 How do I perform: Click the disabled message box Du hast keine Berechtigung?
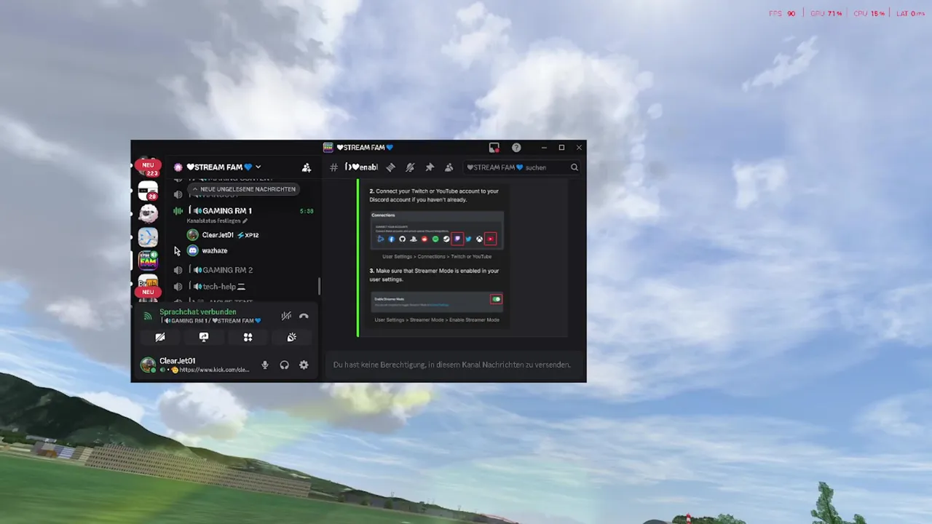[x=452, y=365]
